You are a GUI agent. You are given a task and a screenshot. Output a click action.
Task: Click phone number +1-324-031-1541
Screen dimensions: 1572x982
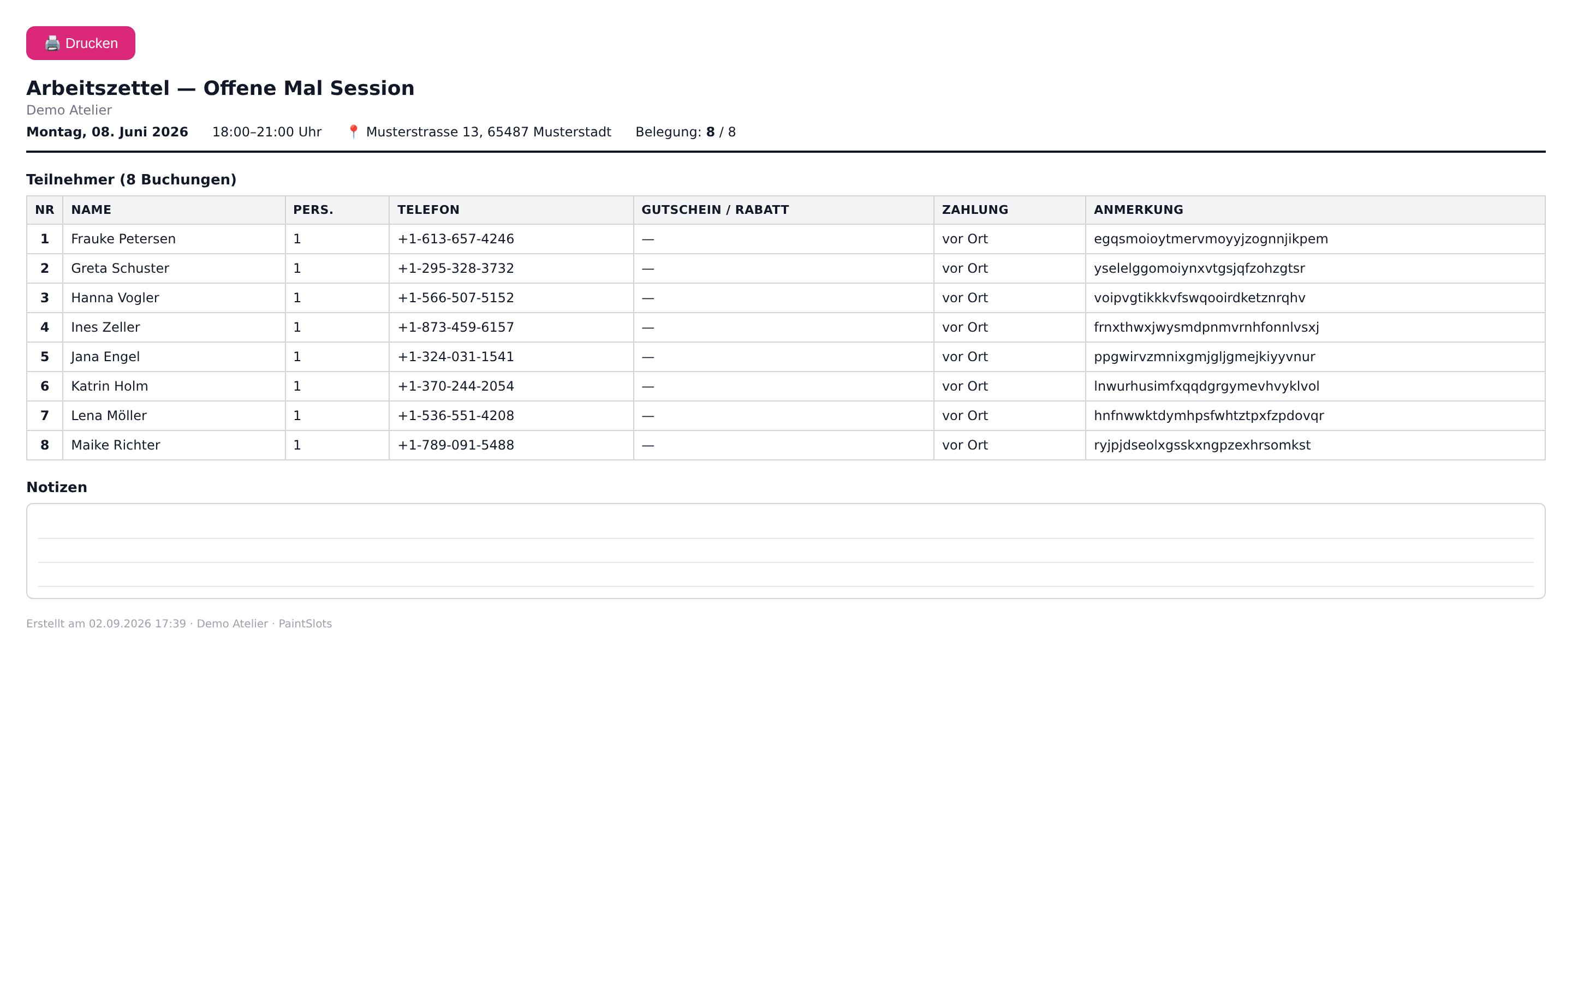455,357
